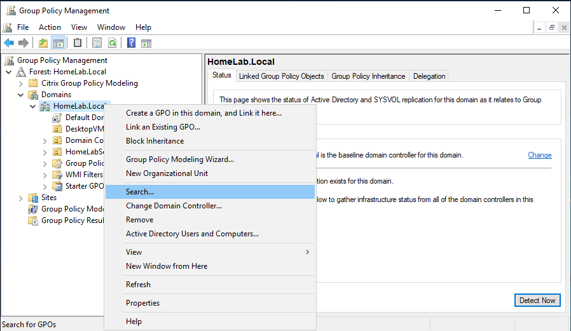The width and height of the screenshot is (571, 331).
Task: Click the Domains node icon
Action: 33,95
